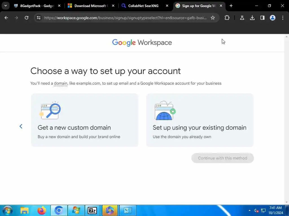Viewport: 289px width, 216px height.
Task: Close the Download Microsoft tab
Action: (113, 6)
